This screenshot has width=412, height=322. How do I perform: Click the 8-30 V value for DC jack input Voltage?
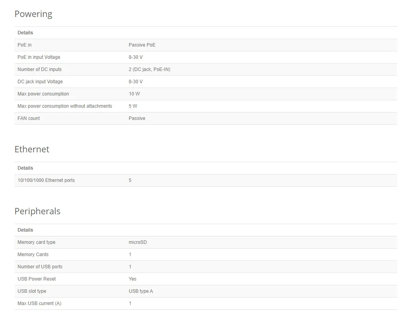(x=136, y=82)
